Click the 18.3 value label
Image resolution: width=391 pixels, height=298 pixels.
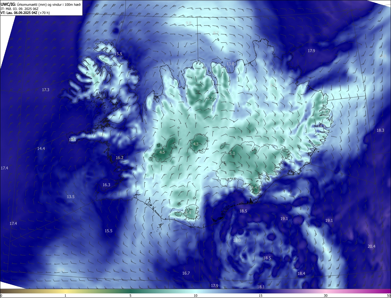(x=380, y=130)
